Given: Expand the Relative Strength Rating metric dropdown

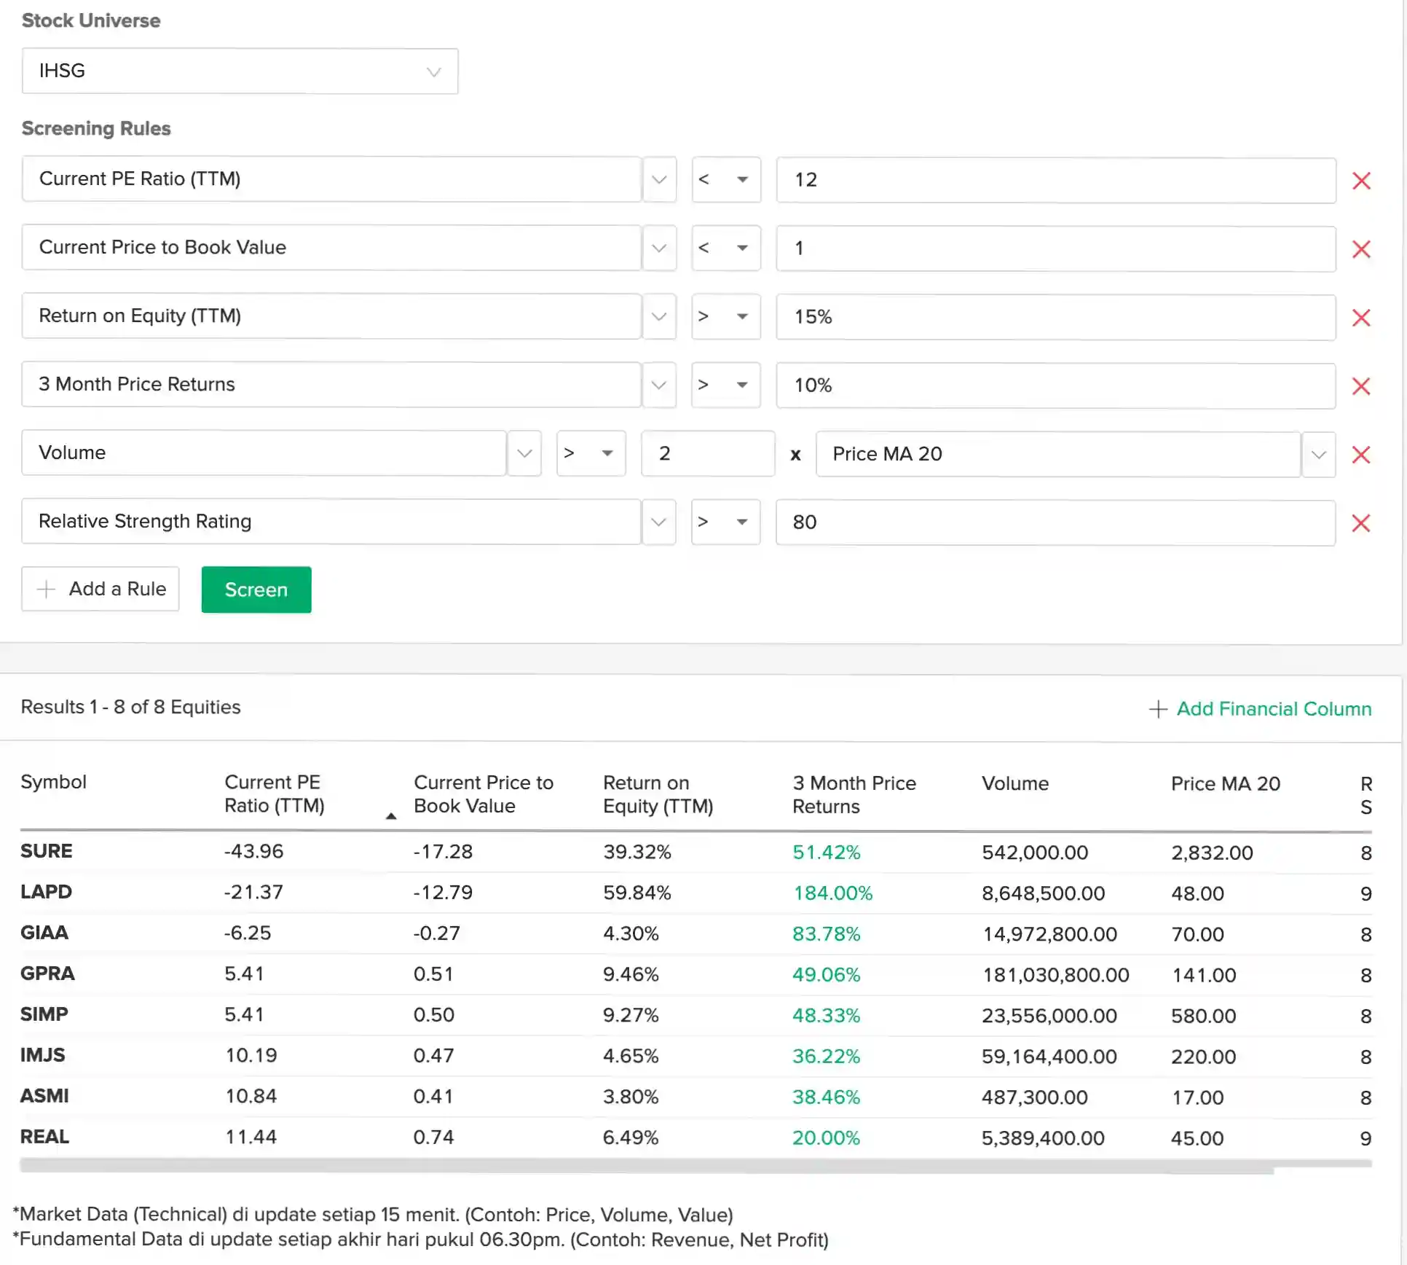Looking at the screenshot, I should coord(658,522).
